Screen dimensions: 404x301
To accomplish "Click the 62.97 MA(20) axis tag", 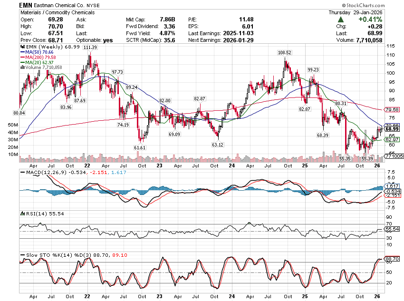I will click(x=392, y=139).
